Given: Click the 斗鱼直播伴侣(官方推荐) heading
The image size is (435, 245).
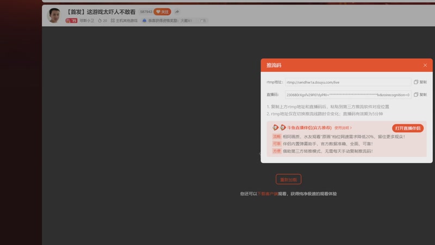Looking at the screenshot, I should 309,128.
